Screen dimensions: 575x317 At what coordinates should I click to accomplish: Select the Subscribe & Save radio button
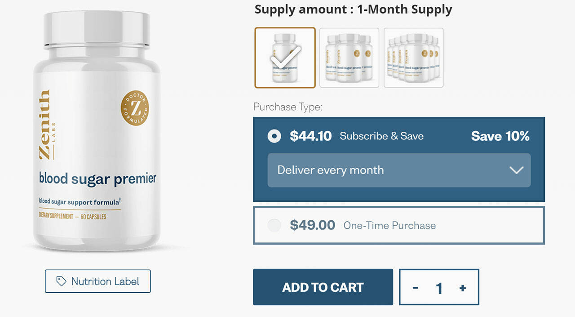[x=274, y=136]
